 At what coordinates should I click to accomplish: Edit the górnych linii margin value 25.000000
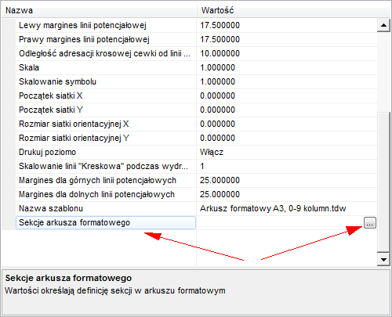(287, 181)
